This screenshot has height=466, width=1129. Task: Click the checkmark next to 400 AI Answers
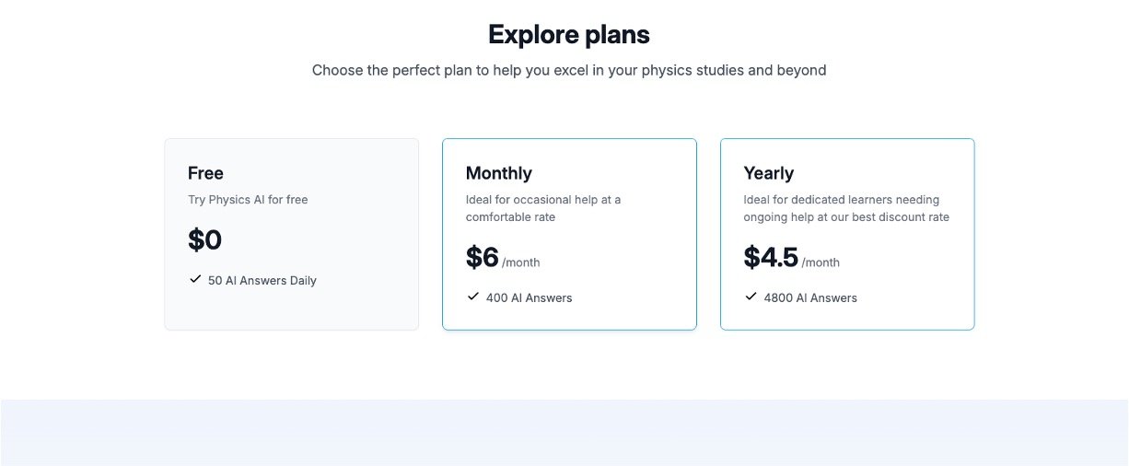coord(472,297)
